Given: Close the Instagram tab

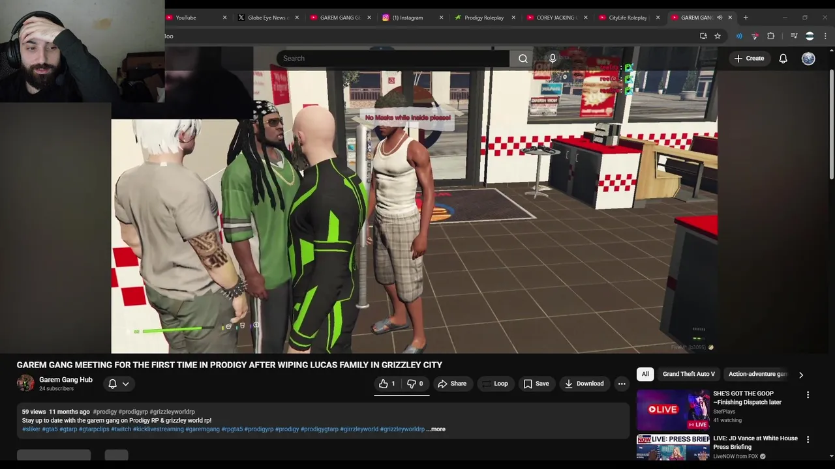Looking at the screenshot, I should [441, 18].
